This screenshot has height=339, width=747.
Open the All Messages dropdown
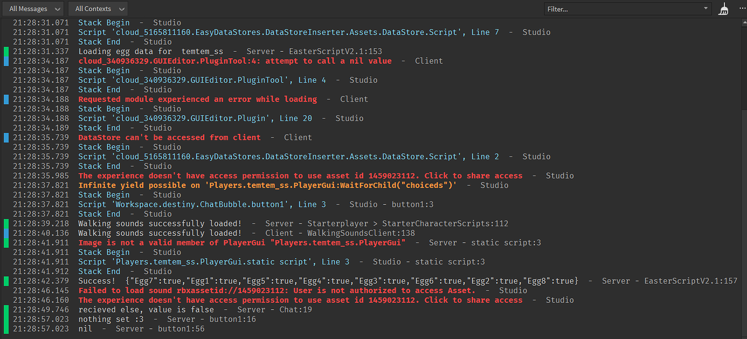33,9
